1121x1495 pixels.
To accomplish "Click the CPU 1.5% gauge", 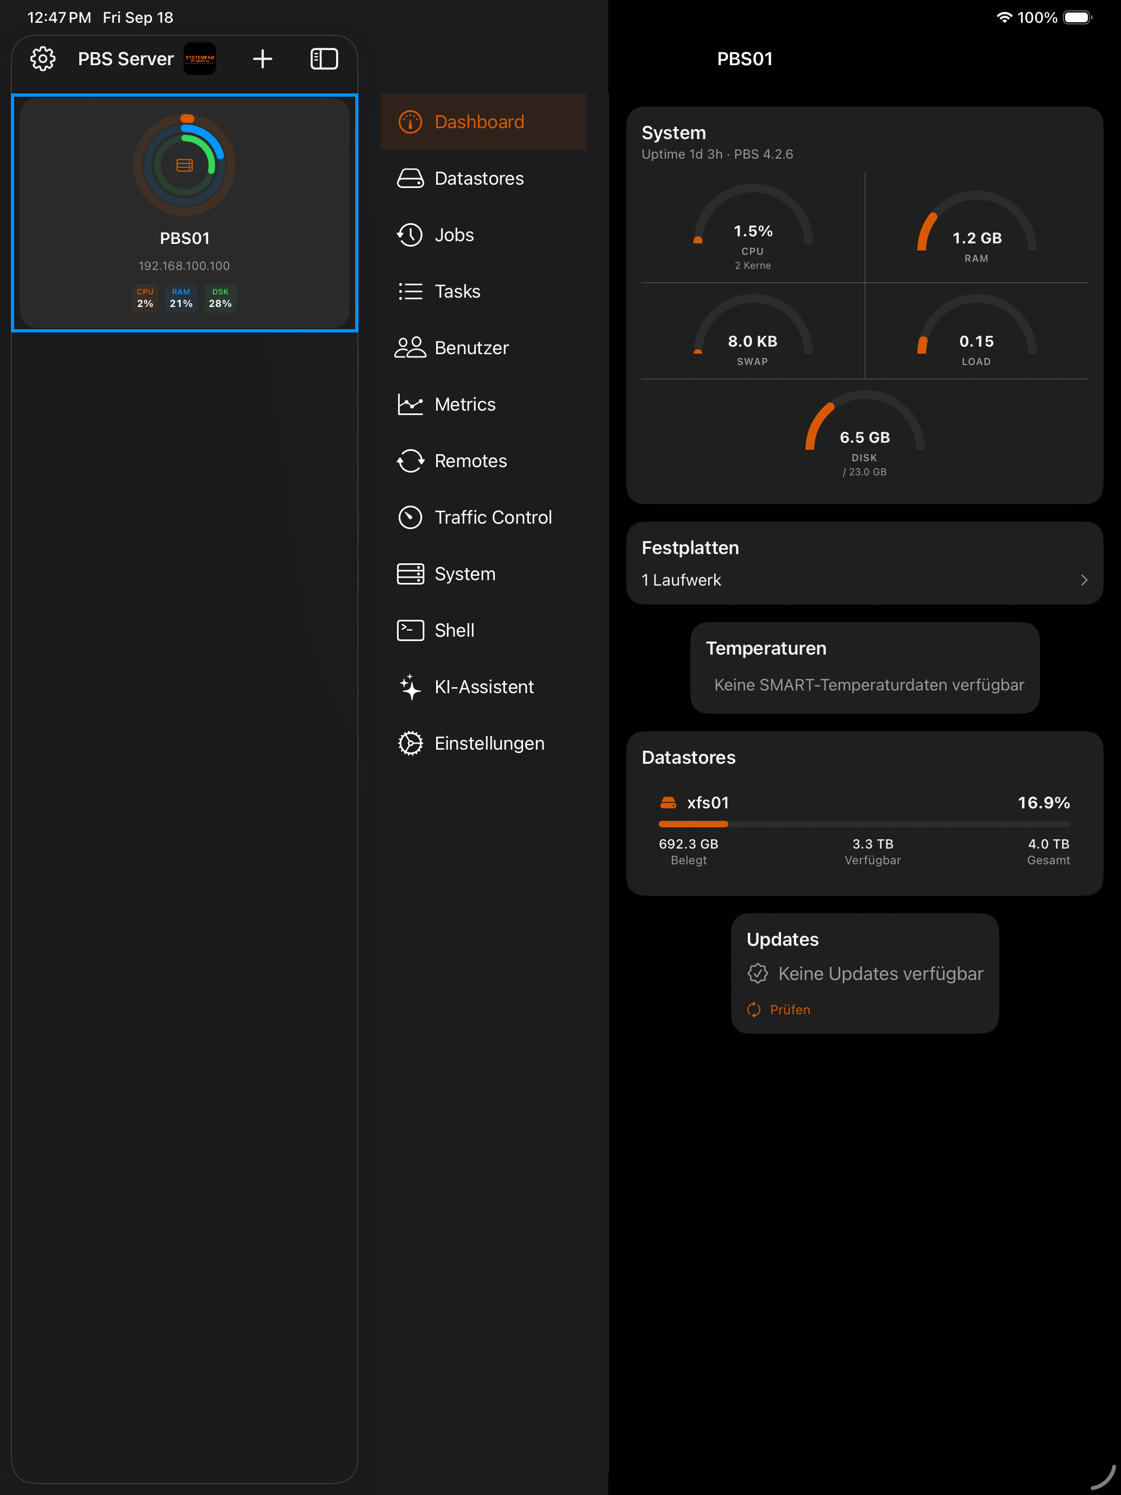I will (x=753, y=227).
